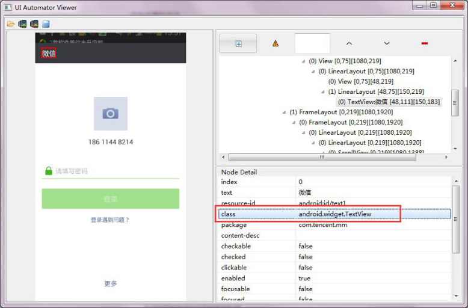Click scroll-left arrow of hierarchy tree
The width and height of the screenshot is (468, 308).
tap(223, 157)
